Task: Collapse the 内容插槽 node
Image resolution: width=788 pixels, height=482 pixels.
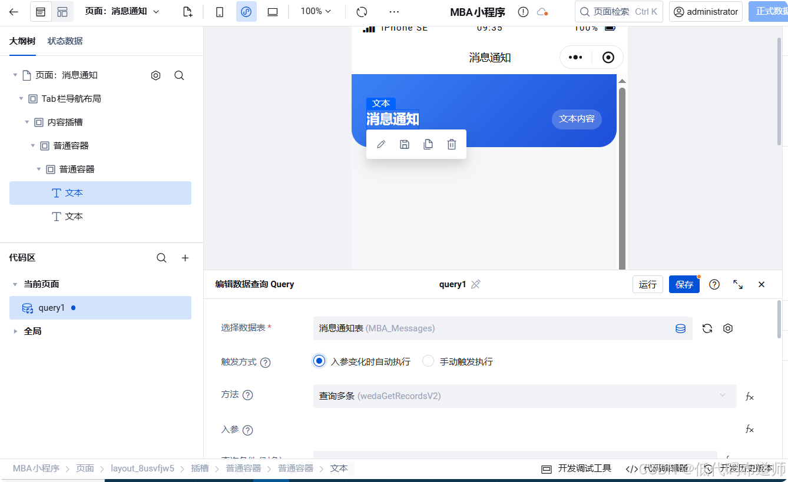Action: pyautogui.click(x=27, y=122)
